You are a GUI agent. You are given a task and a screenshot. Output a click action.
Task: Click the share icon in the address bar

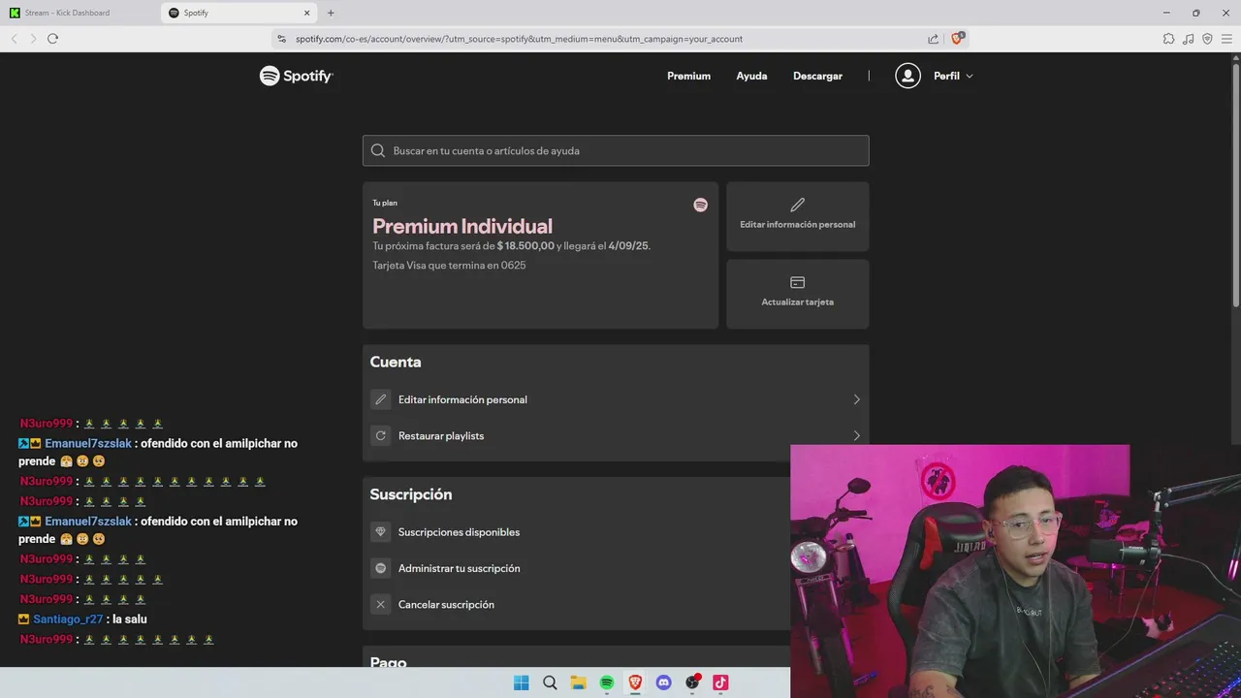pyautogui.click(x=933, y=39)
